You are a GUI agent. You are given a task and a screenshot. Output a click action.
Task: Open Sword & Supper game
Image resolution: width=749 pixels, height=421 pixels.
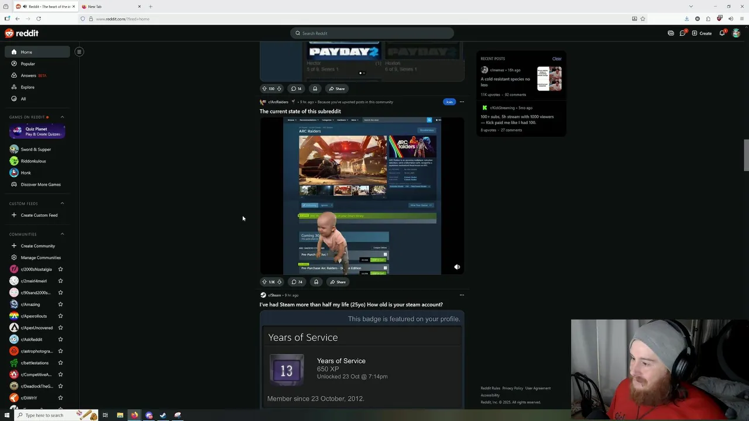(x=36, y=149)
